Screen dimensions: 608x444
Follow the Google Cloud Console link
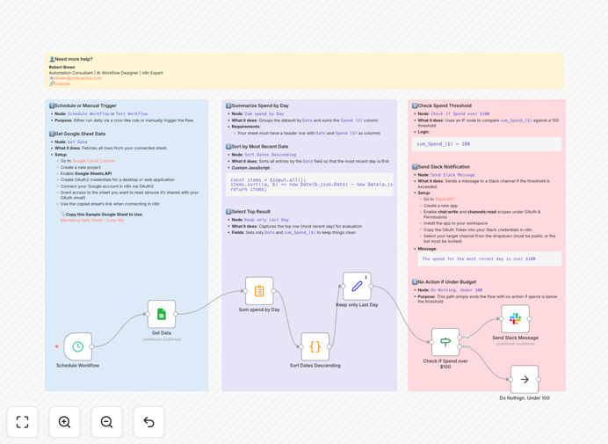tap(94, 161)
